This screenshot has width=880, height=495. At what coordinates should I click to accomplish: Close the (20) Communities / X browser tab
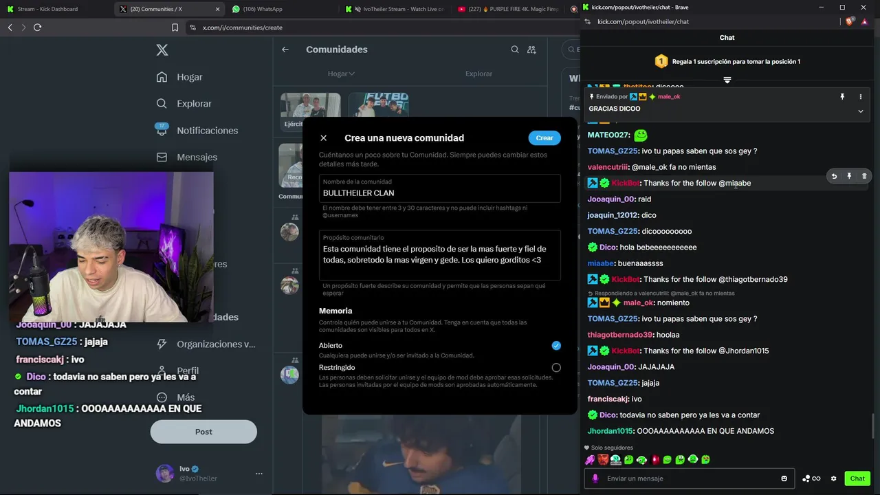(218, 9)
